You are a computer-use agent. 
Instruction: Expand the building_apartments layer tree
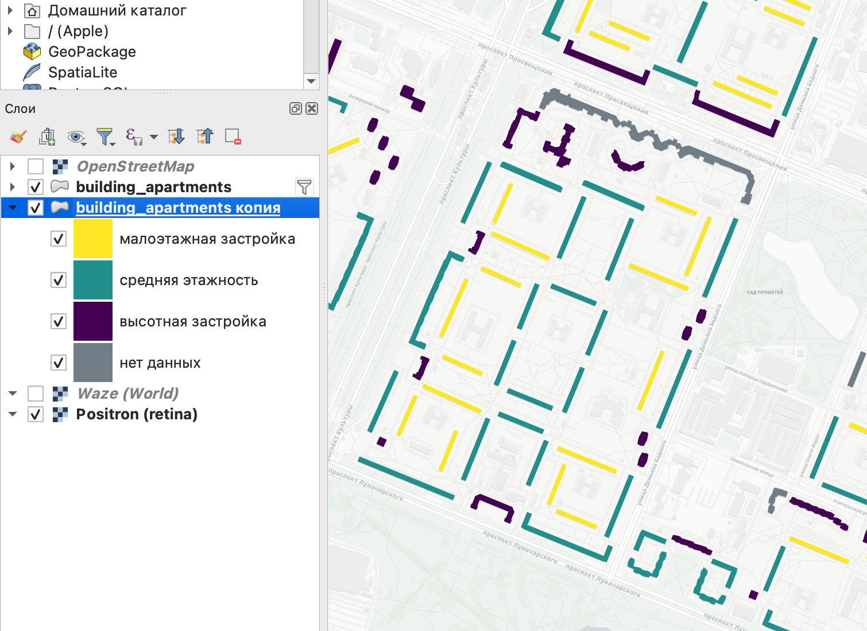tap(13, 187)
